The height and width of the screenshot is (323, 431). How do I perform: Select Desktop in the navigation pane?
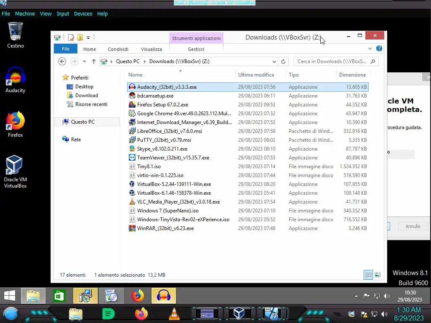coord(84,87)
